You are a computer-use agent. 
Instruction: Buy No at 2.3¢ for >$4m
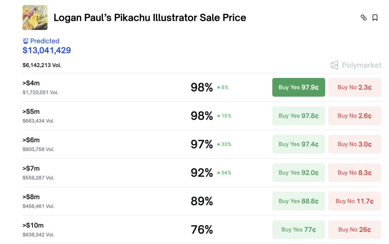(x=354, y=87)
